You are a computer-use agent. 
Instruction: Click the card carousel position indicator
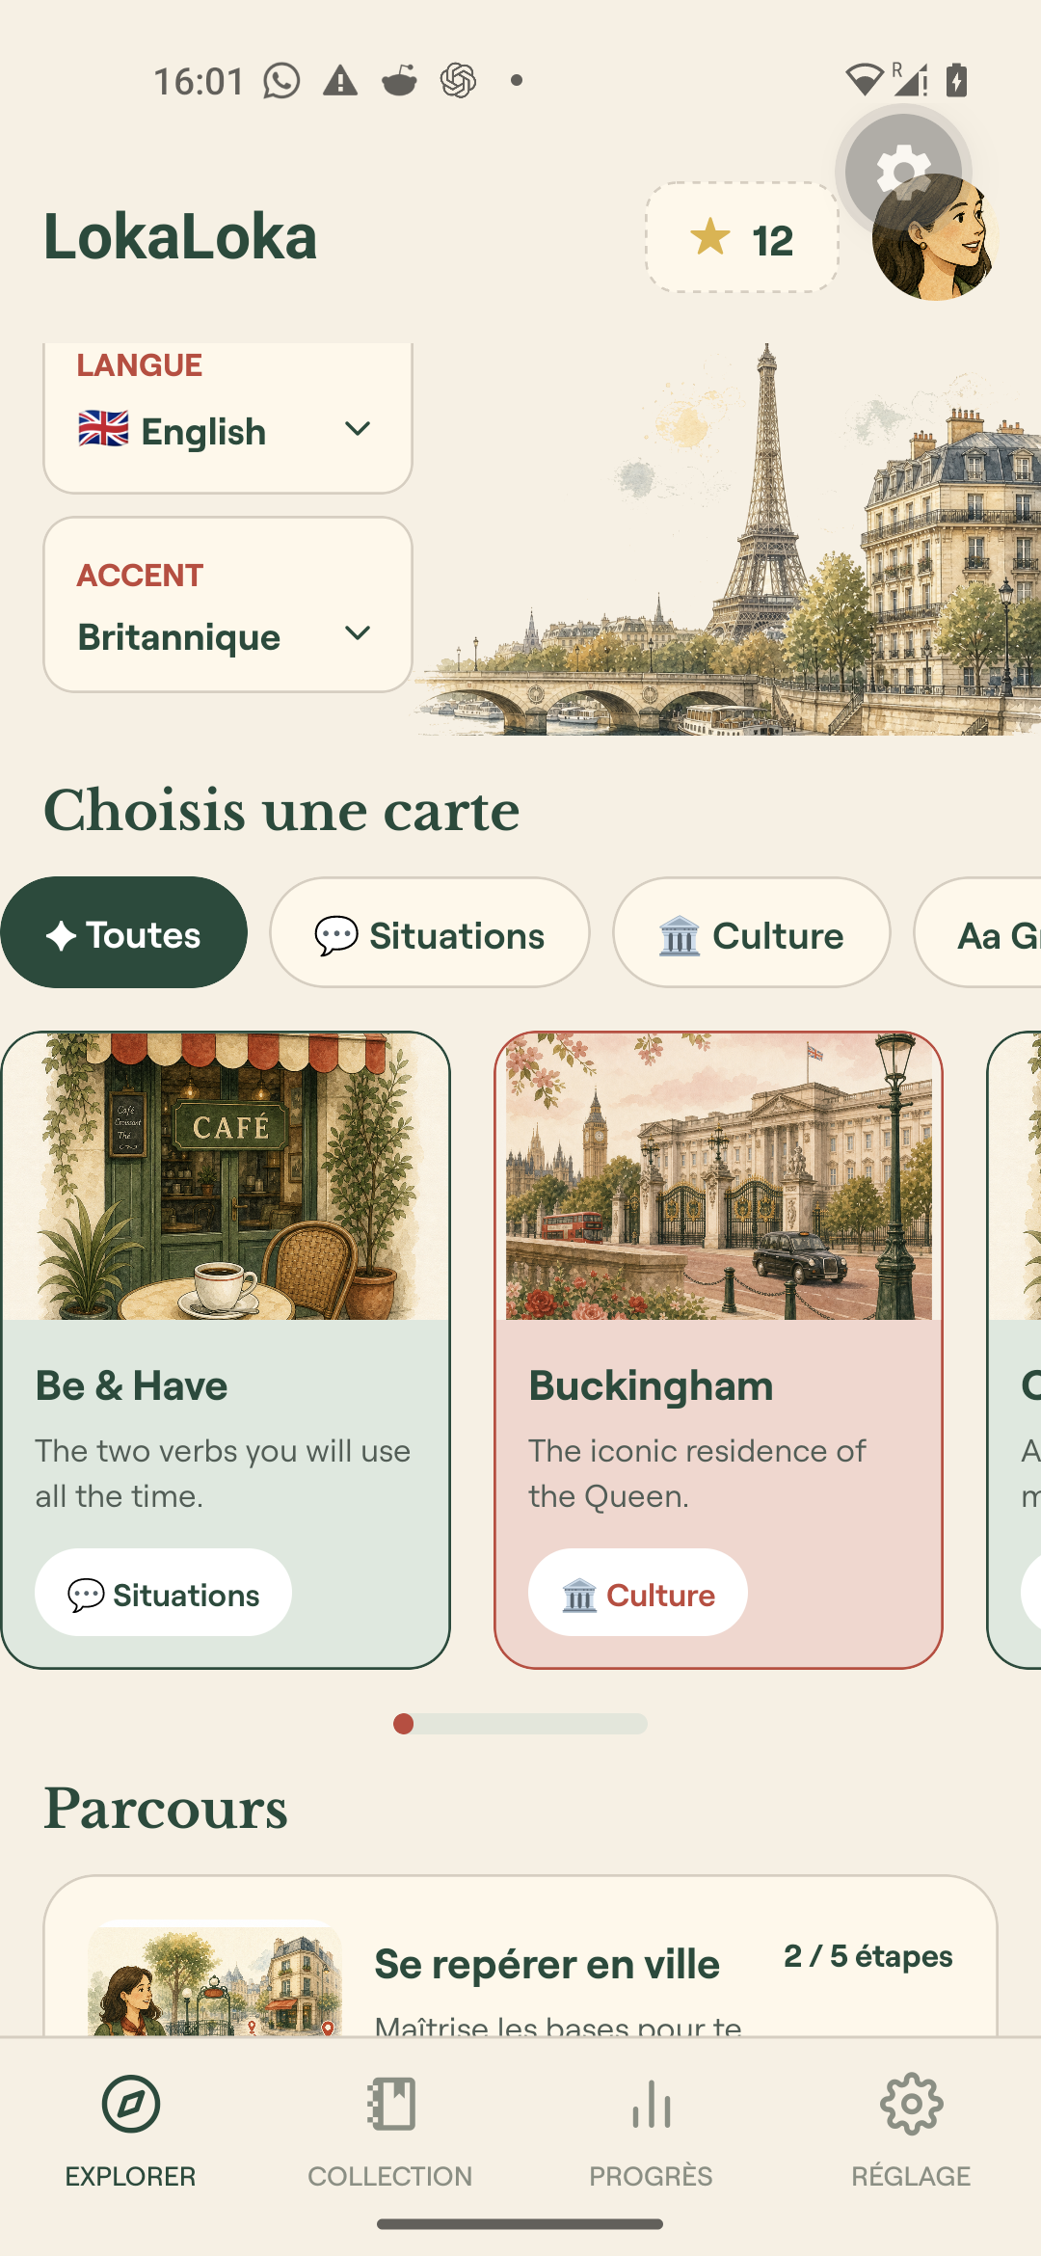(520, 1724)
